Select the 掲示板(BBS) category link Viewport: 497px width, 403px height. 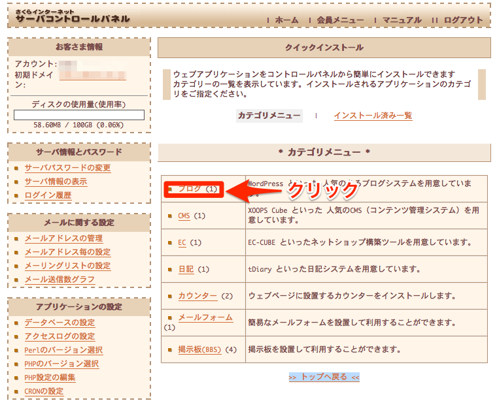click(x=199, y=349)
